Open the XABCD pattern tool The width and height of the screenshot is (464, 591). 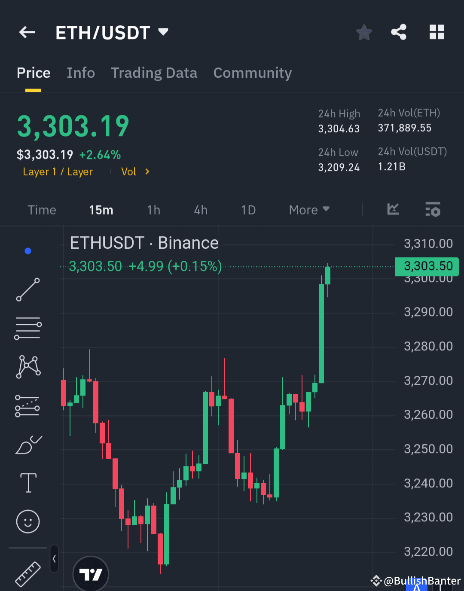pyautogui.click(x=27, y=366)
